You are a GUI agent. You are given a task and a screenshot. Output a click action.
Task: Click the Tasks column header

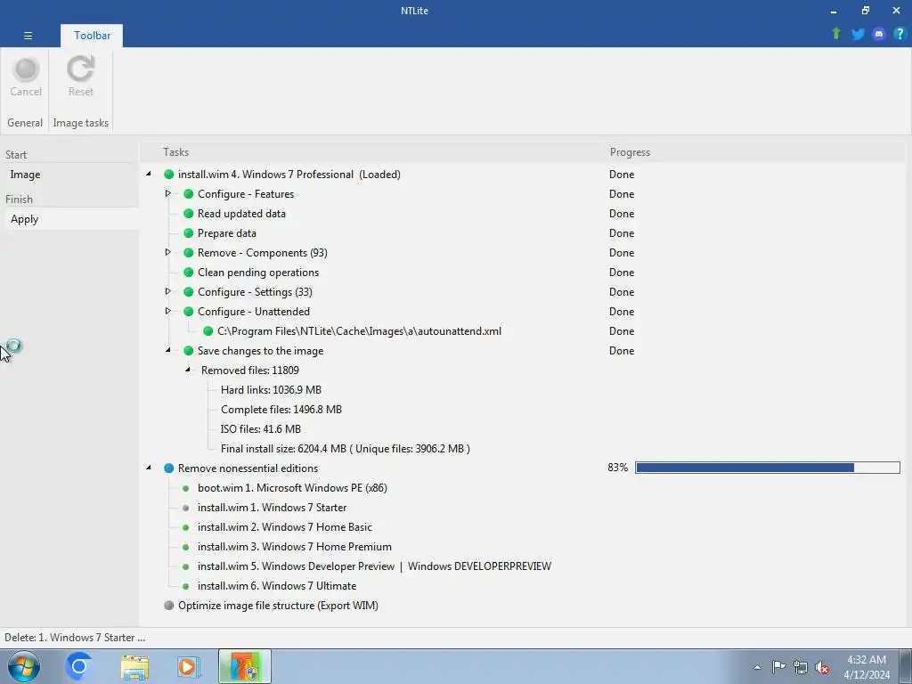175,152
